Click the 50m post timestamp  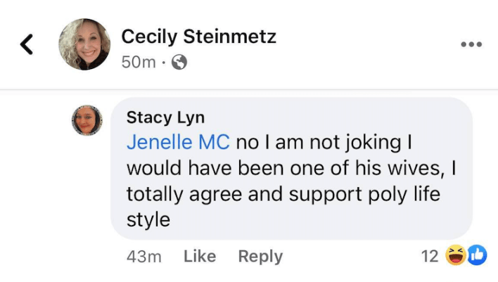point(138,63)
